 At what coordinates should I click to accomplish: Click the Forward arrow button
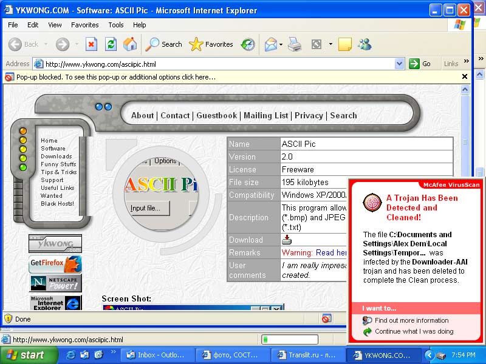pos(63,44)
